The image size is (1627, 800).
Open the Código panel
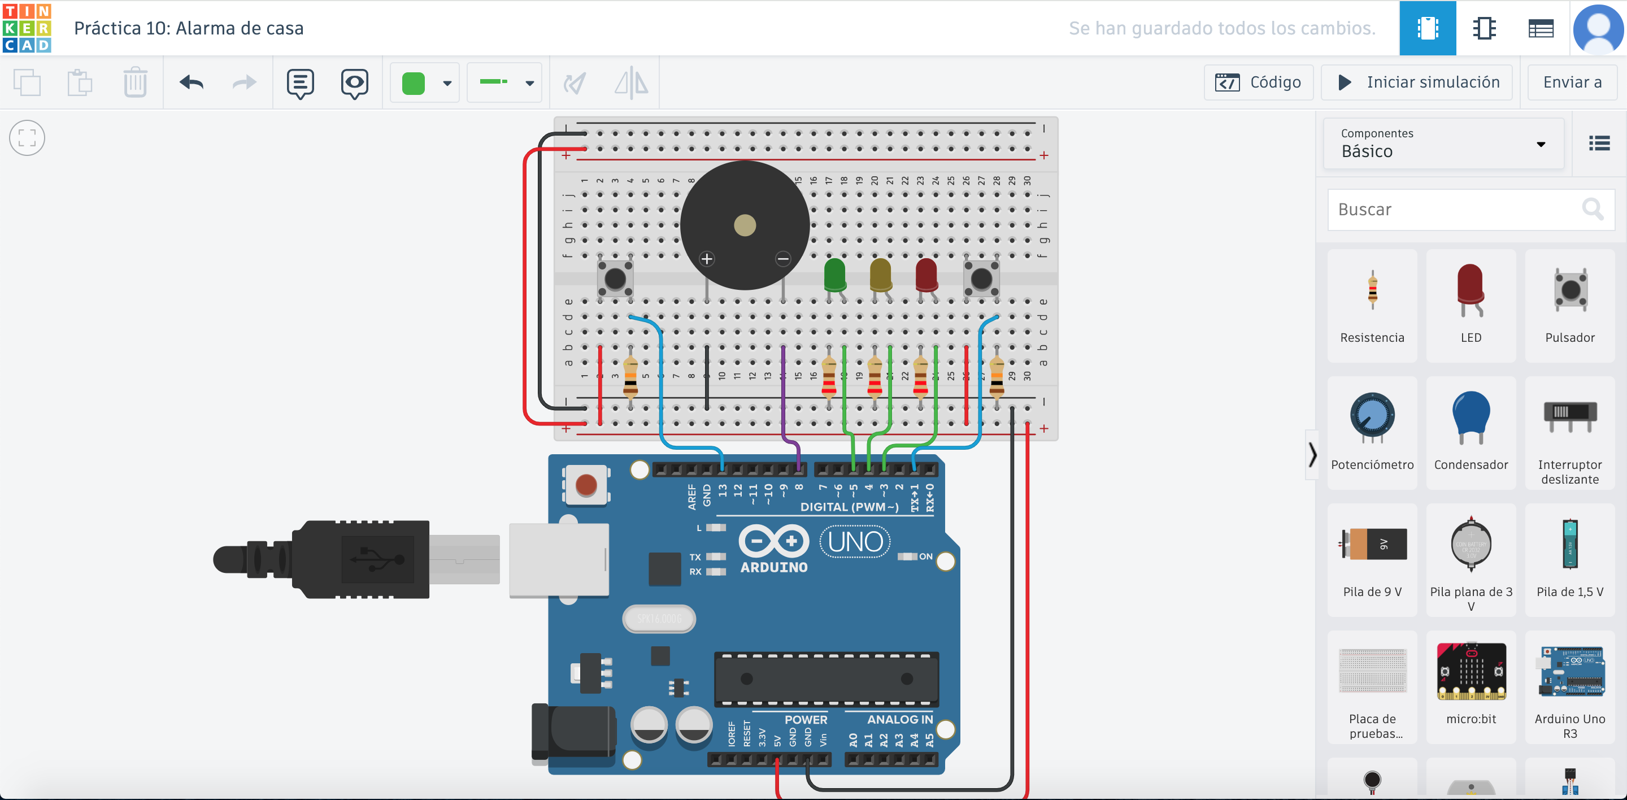1258,82
